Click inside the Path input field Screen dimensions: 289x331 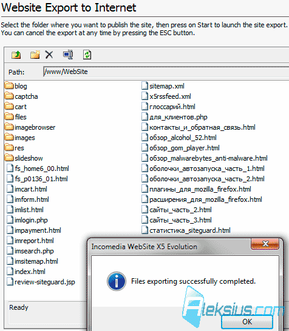tap(166, 72)
